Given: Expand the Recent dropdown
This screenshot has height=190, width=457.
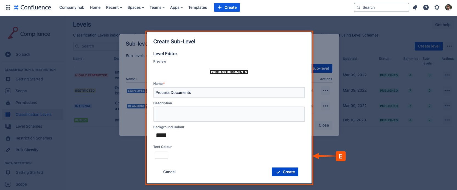Looking at the screenshot, I should [114, 7].
